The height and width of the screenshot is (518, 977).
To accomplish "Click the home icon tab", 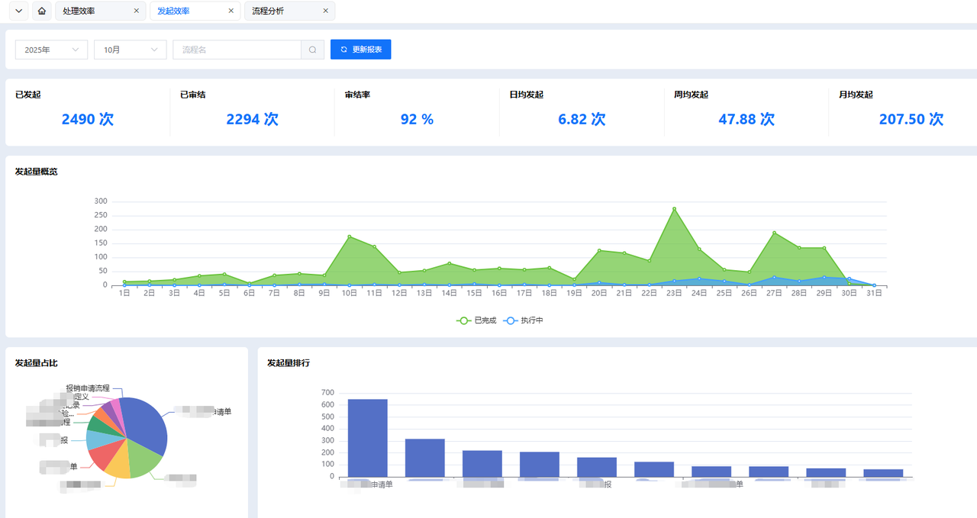I will 42,11.
